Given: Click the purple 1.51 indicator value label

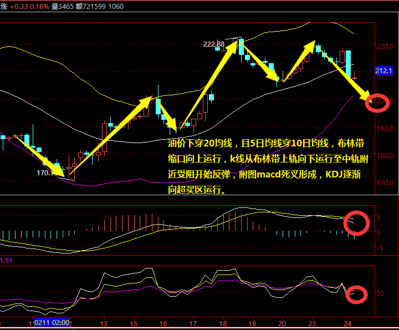Looking at the screenshot, I should 7,260.
